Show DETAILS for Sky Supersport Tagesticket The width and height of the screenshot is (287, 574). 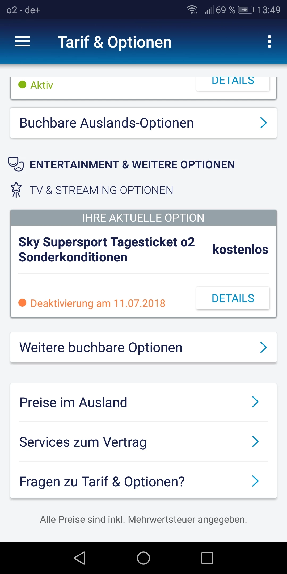(233, 298)
